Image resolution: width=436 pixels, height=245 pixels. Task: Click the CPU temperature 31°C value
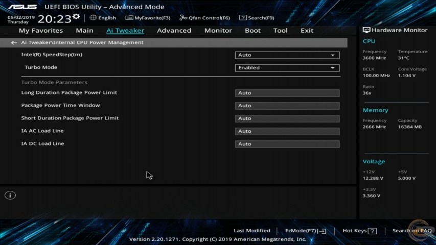(x=403, y=58)
